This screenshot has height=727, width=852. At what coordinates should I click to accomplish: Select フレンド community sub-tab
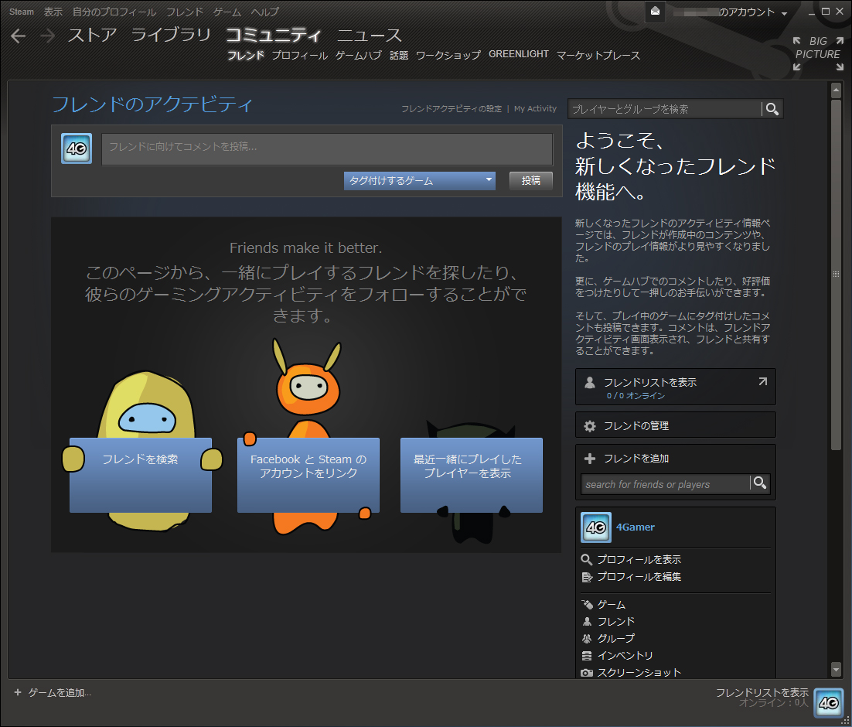click(x=246, y=55)
